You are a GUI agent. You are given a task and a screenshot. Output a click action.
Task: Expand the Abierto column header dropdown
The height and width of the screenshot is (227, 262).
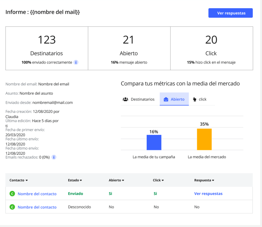pos(122,180)
